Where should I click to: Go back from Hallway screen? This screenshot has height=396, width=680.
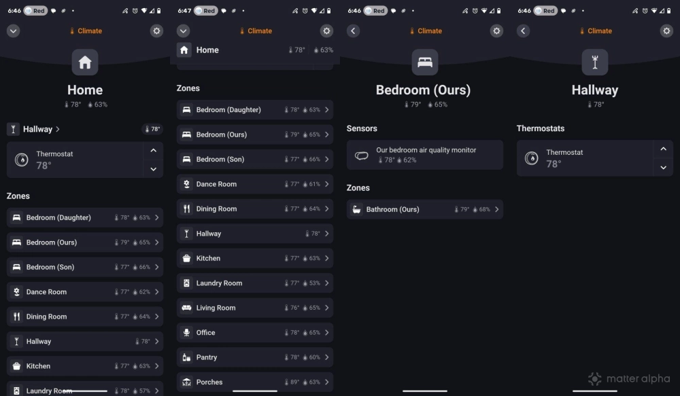coord(523,31)
